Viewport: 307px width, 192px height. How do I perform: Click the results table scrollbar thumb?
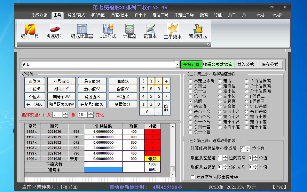coord(173,169)
